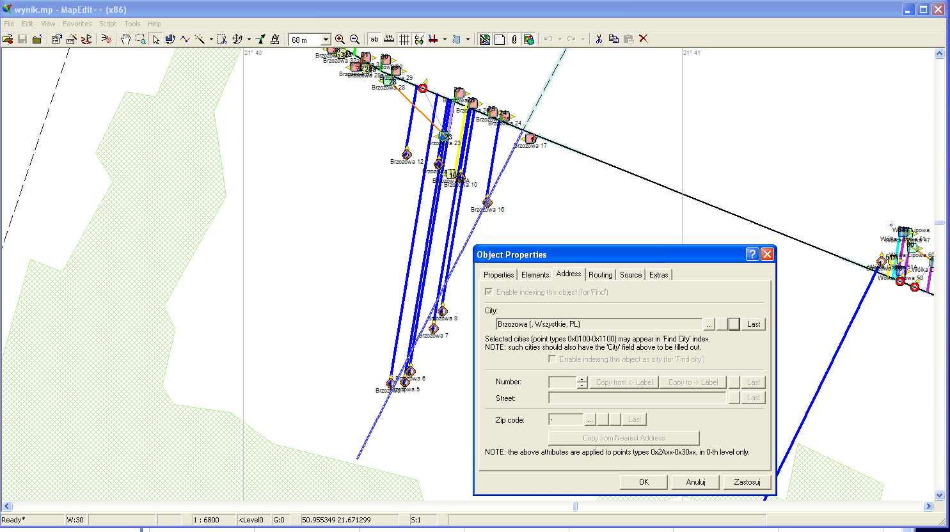
Task: Open the 68 m scale dropdown
Action: tap(326, 40)
